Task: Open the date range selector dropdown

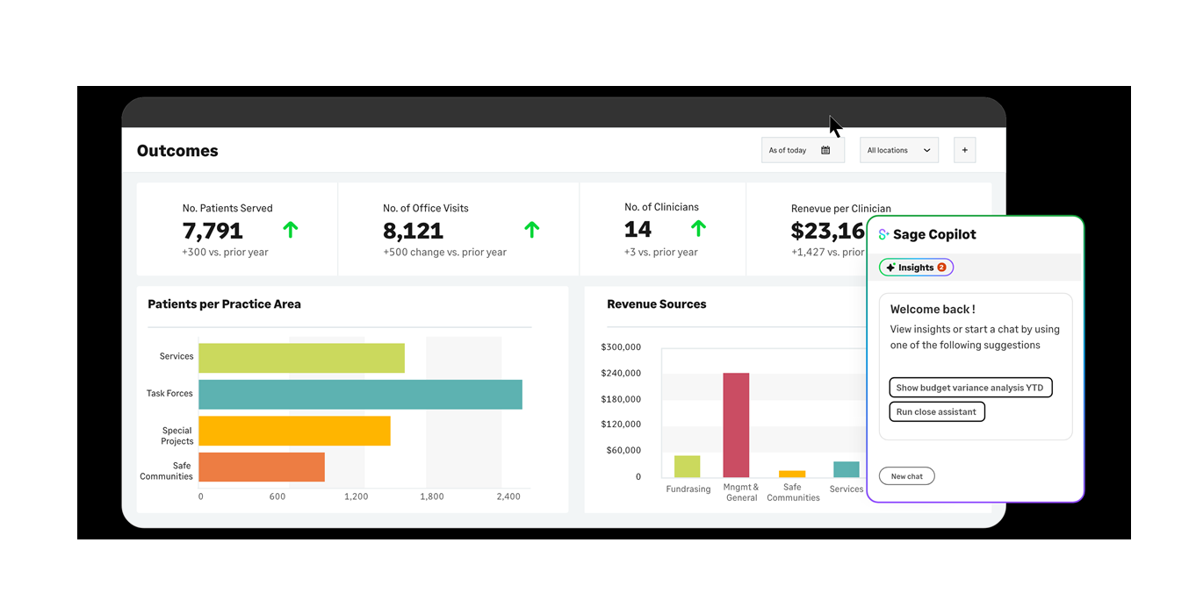Action: pos(803,150)
